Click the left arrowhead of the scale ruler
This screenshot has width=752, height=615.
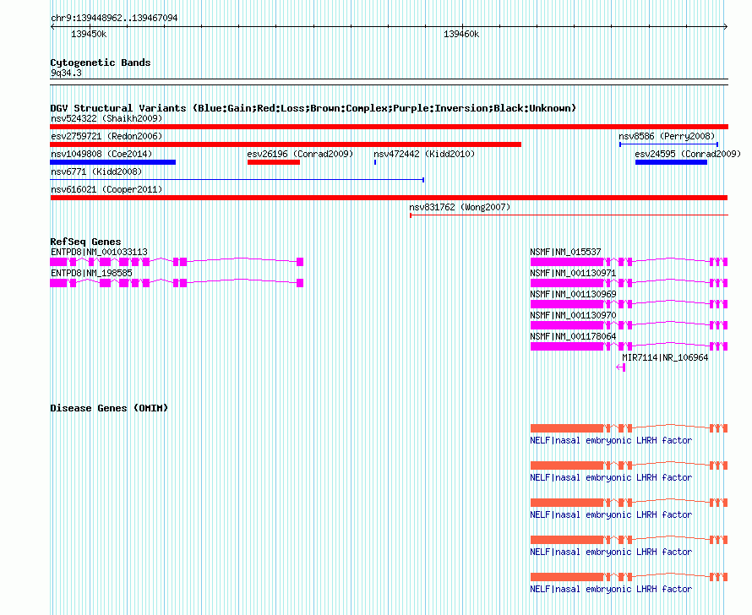(52, 27)
